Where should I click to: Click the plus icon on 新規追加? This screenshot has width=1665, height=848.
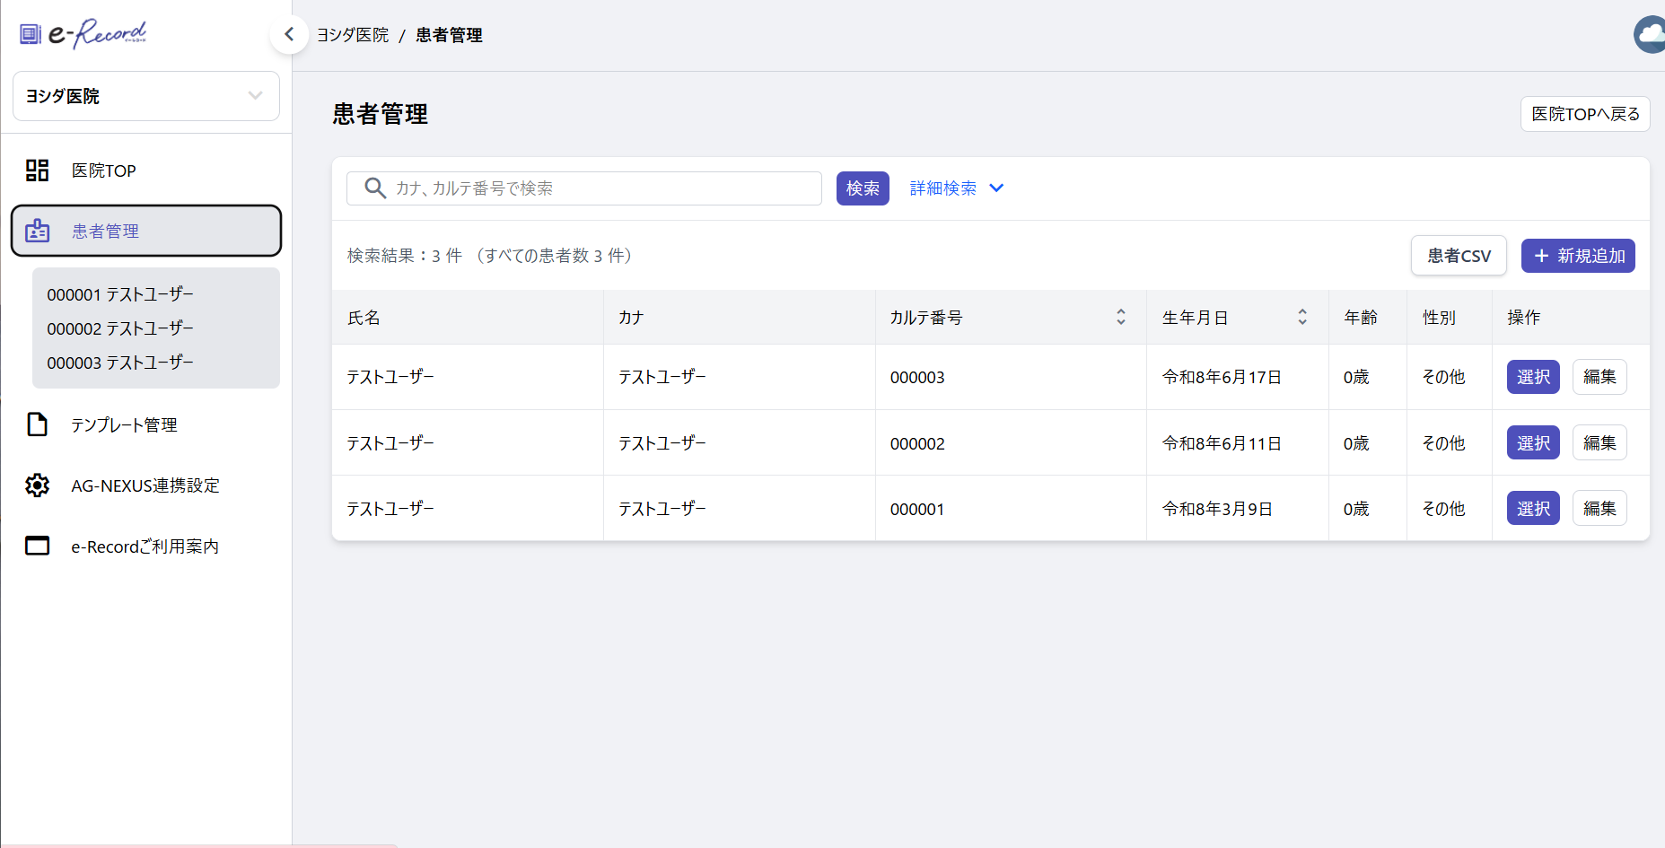1541,256
